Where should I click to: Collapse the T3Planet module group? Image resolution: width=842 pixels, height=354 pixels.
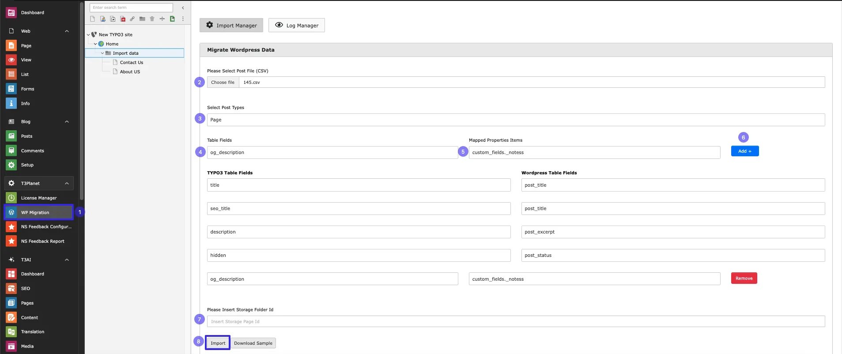tap(67, 183)
